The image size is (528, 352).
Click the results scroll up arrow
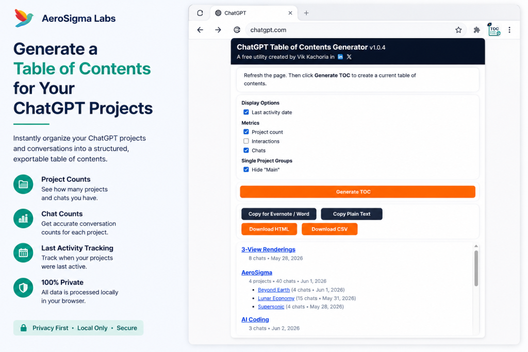pos(476,246)
